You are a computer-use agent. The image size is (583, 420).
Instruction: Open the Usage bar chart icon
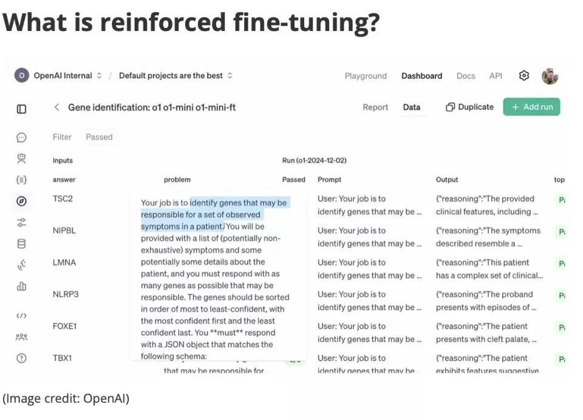(x=22, y=286)
